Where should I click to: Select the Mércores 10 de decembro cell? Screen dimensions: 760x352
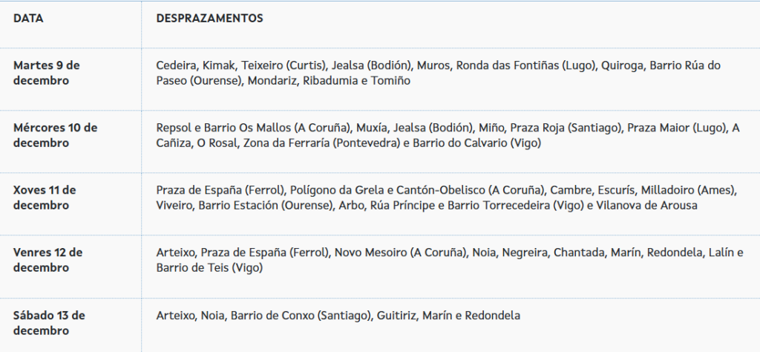point(55,135)
